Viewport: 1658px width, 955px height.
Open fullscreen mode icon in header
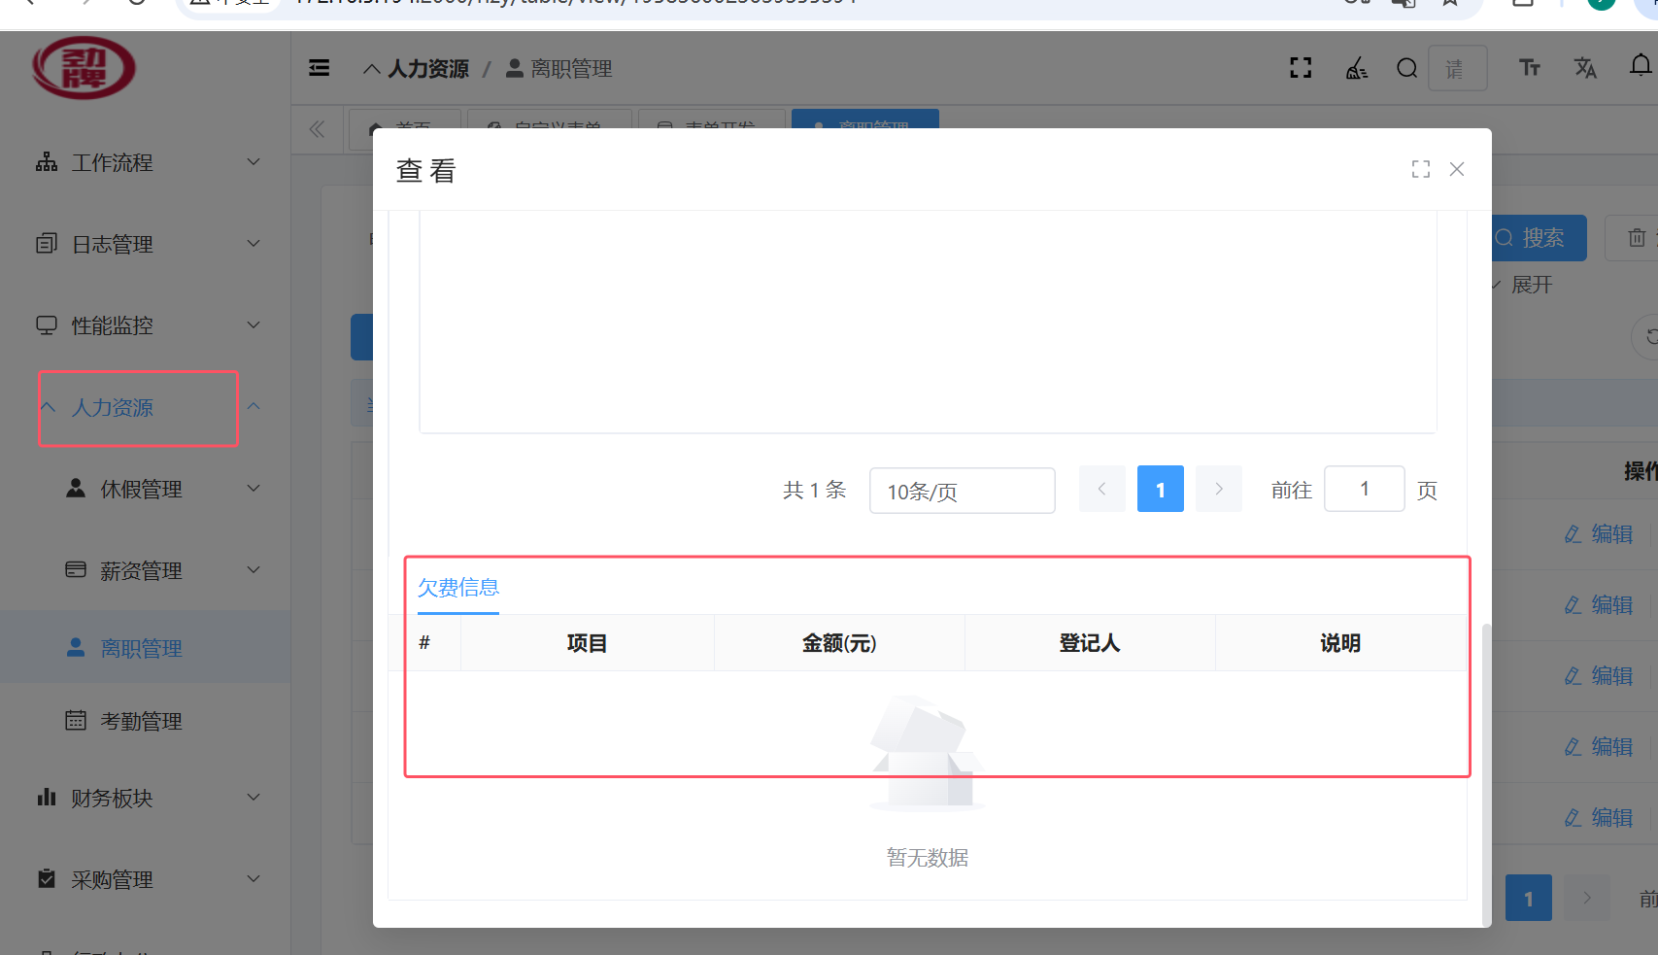pyautogui.click(x=1301, y=68)
